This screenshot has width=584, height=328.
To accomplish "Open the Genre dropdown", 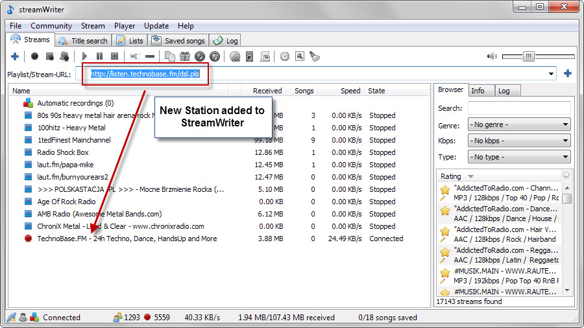I will point(519,124).
